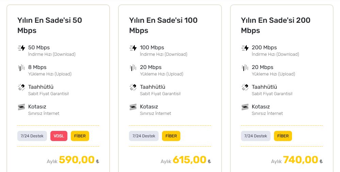Click the upload speed icon in 200 Mbps plan

[245, 68]
